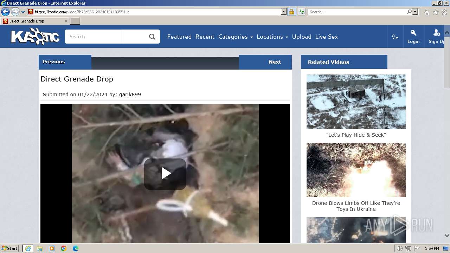This screenshot has height=253, width=450.
Task: Open the browser Home icon
Action: [427, 12]
